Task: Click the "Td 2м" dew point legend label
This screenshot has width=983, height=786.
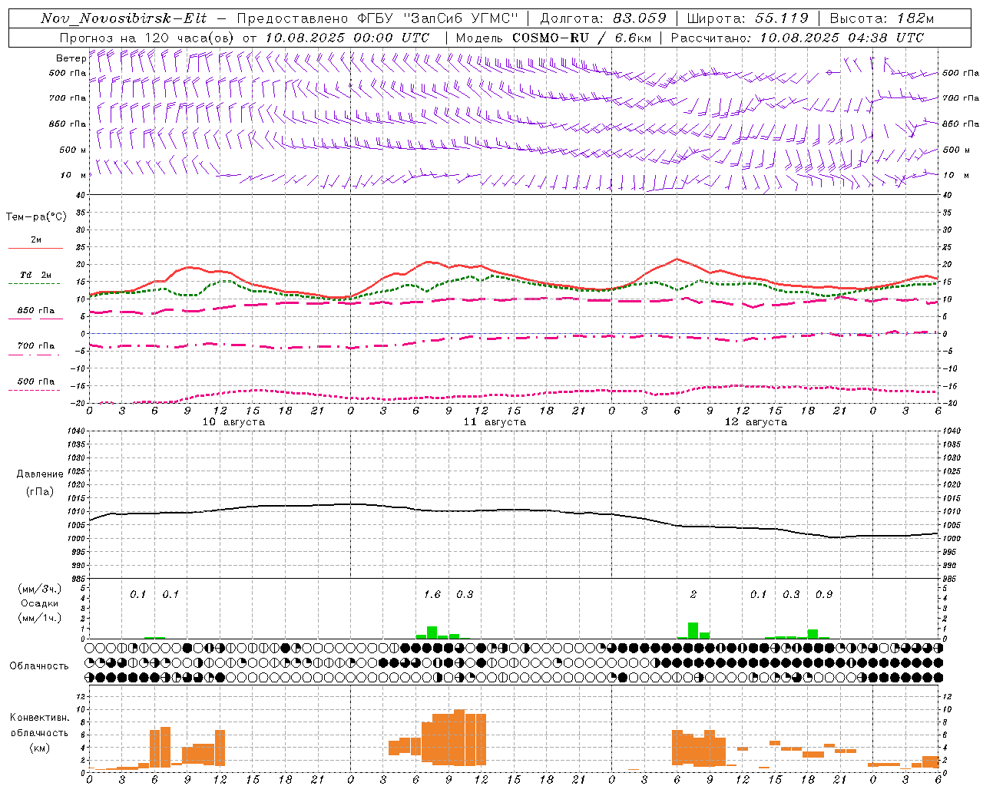Action: pyautogui.click(x=36, y=275)
